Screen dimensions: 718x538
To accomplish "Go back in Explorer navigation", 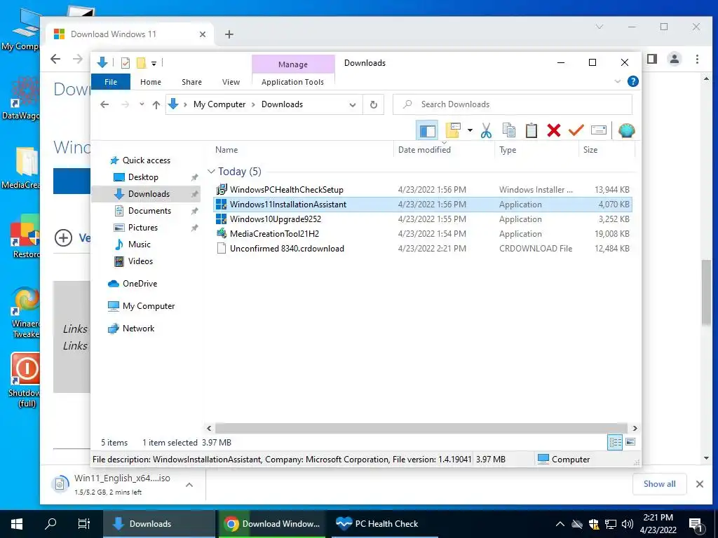I will 104,105.
